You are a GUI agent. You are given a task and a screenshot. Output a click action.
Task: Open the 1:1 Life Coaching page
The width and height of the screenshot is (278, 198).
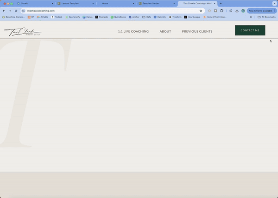pos(133,31)
